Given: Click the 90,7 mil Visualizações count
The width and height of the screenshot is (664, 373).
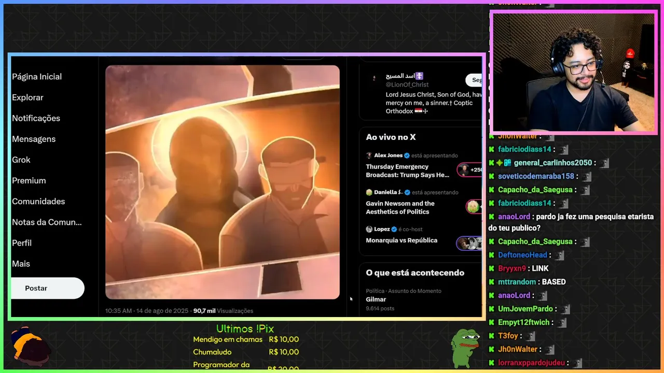Looking at the screenshot, I should 223,311.
